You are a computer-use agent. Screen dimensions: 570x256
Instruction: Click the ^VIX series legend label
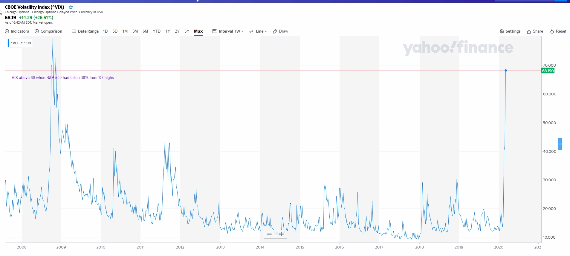coord(21,43)
